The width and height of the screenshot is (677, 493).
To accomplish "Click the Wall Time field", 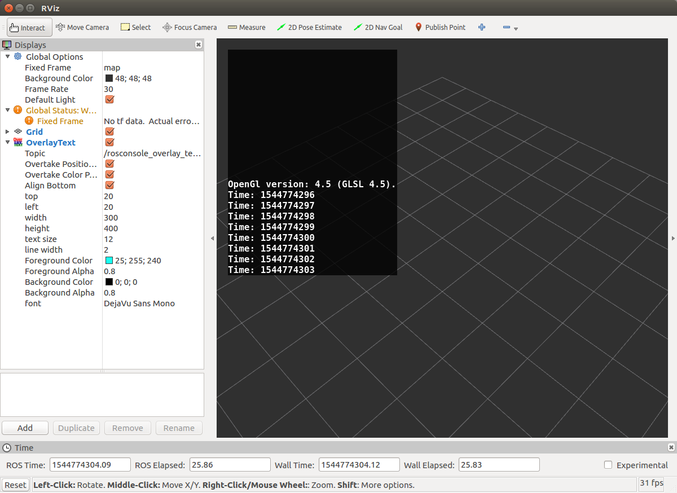I will point(359,465).
